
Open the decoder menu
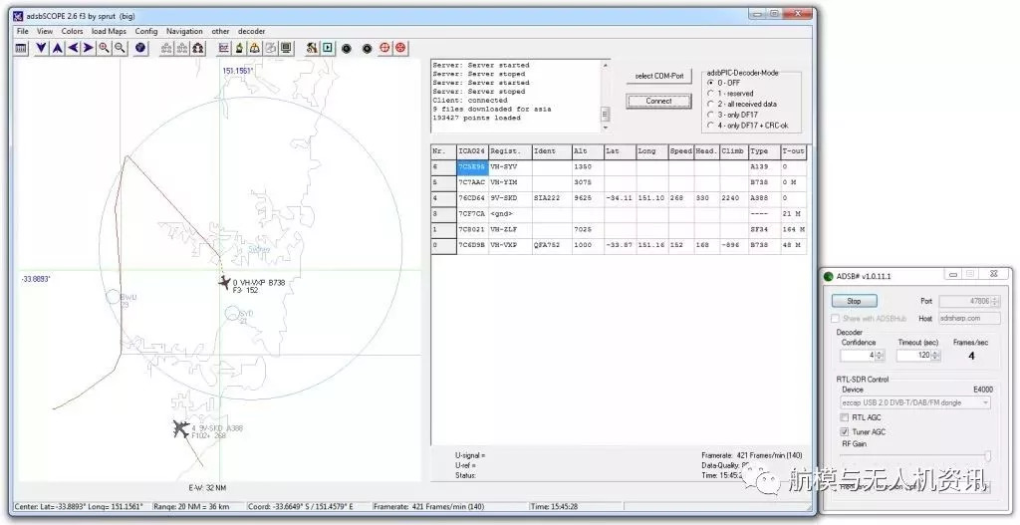click(x=252, y=31)
